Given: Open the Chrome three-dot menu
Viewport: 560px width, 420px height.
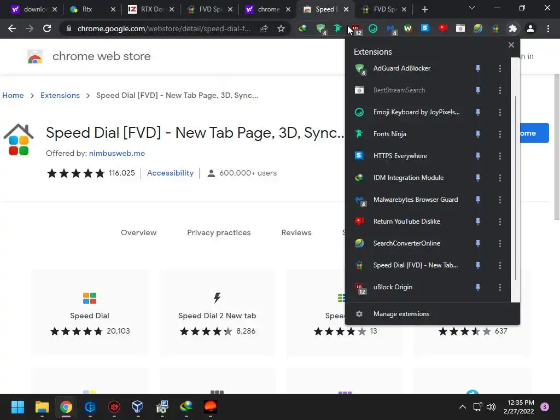Looking at the screenshot, I should click(x=548, y=28).
